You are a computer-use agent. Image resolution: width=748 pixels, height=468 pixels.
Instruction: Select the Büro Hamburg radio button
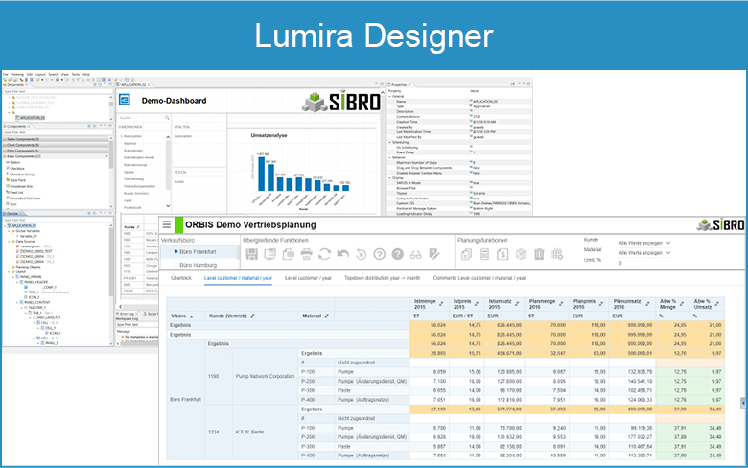176,265
